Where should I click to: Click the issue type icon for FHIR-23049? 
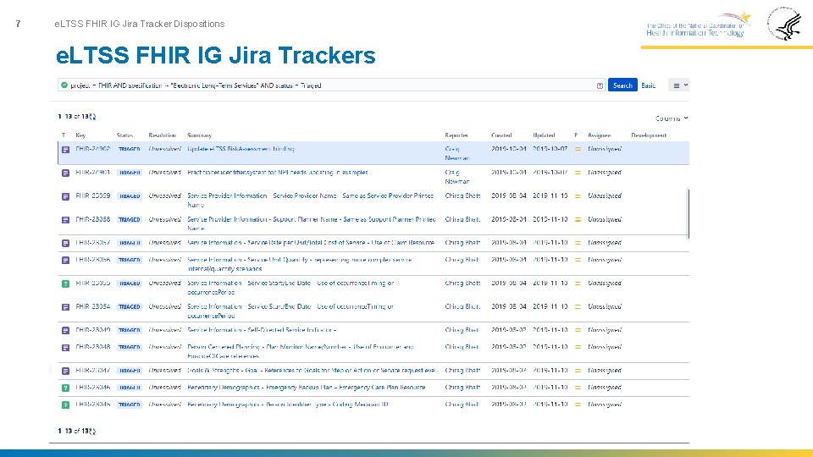[x=65, y=330]
